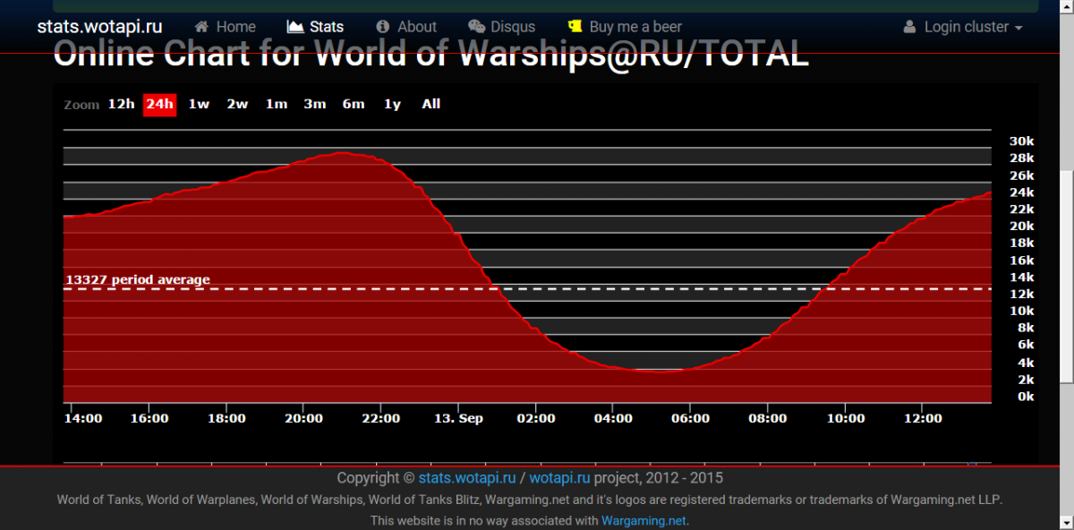Set chart zoom to 2w
The width and height of the screenshot is (1074, 530).
237,104
